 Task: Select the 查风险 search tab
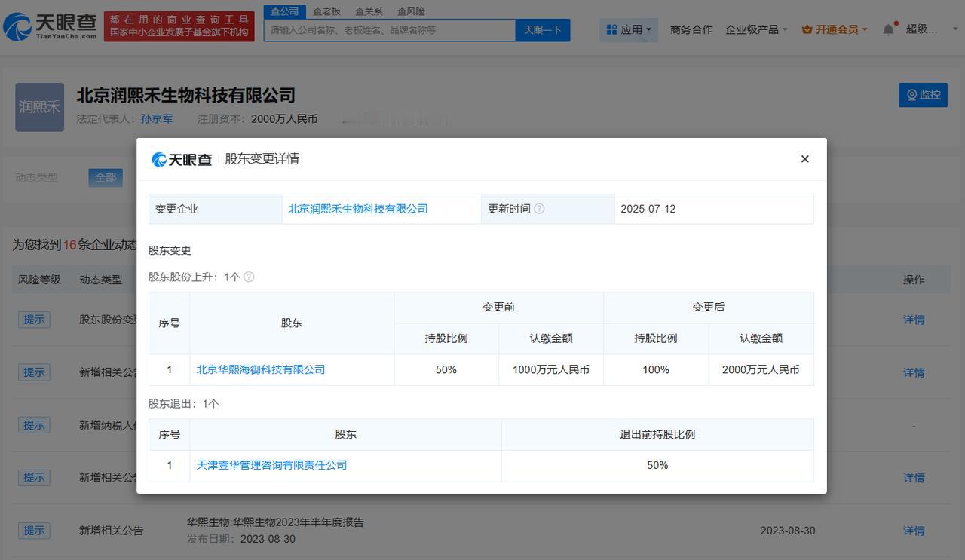click(411, 11)
